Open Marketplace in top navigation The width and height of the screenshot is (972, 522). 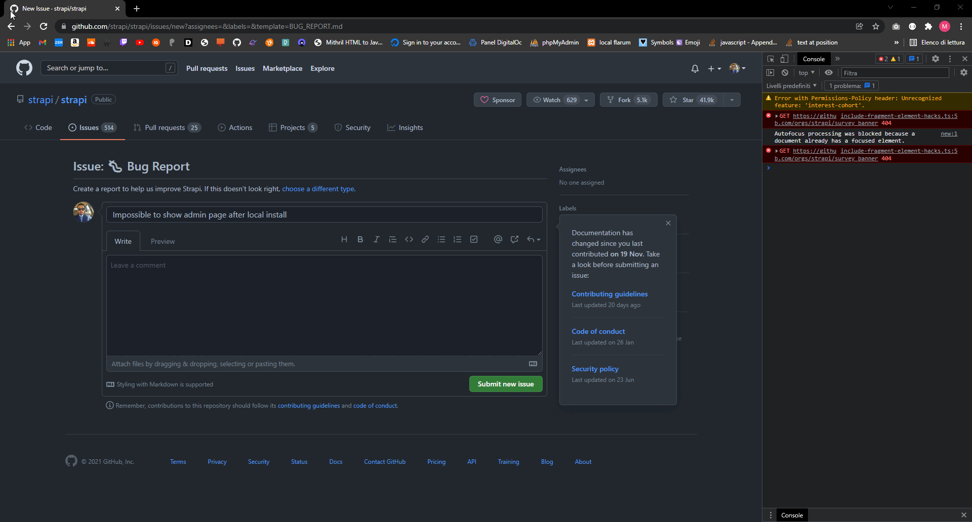[x=282, y=68]
